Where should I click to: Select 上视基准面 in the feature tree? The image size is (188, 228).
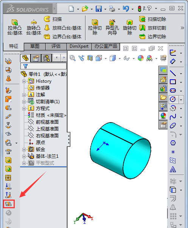[x=47, y=129]
